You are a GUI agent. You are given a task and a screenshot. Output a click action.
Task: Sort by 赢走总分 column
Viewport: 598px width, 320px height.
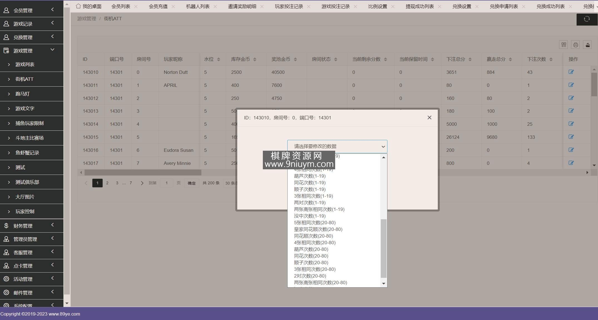click(510, 59)
